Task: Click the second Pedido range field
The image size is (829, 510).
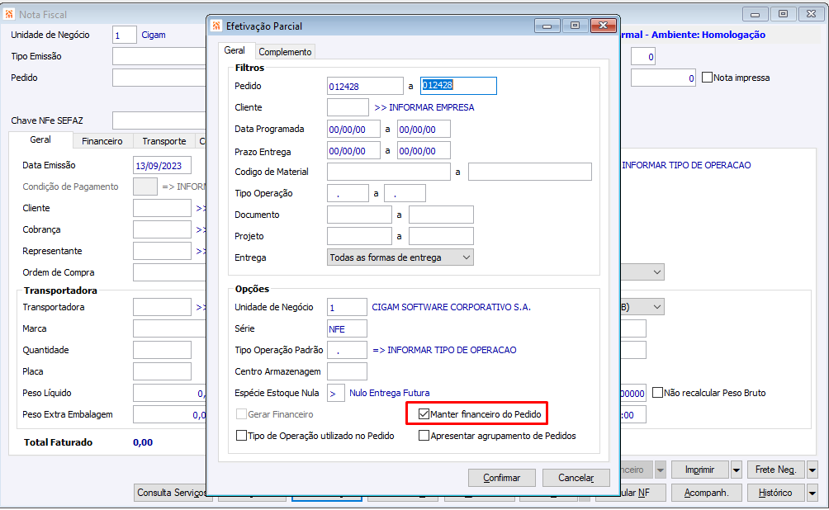Action: [x=458, y=86]
